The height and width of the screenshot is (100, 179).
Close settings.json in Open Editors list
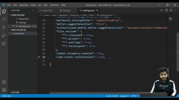pyautogui.click(x=13, y=26)
